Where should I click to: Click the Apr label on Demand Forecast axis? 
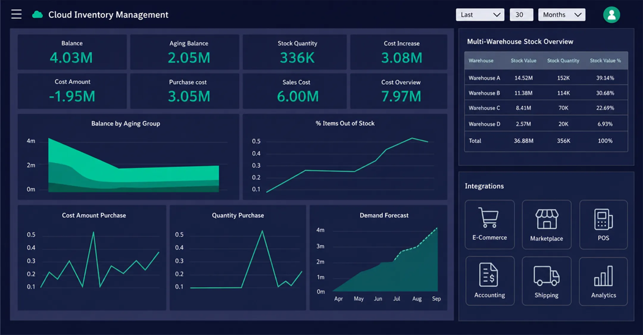tap(338, 299)
